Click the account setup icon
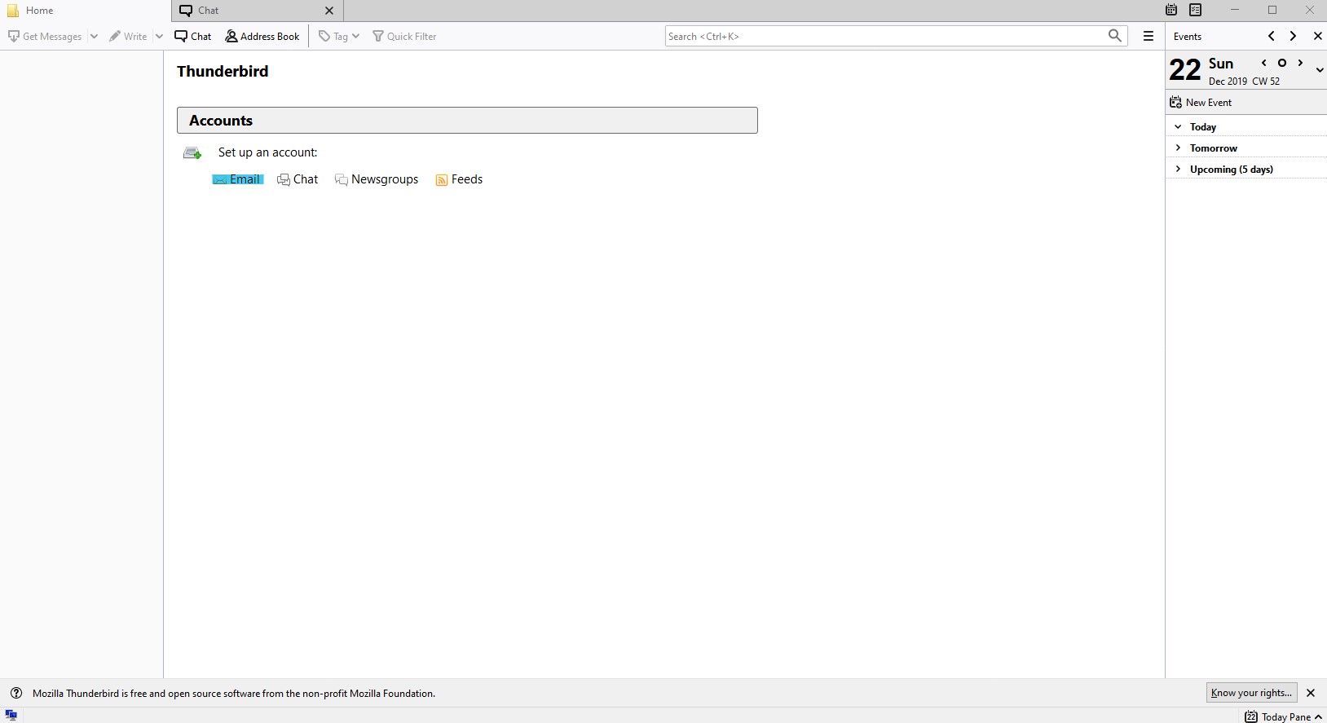1327x723 pixels. [192, 152]
